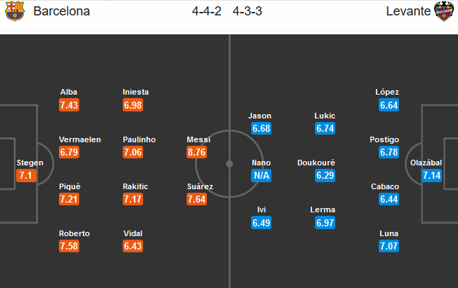Click Luna's 7.07 rating badge
458x288 pixels.
pos(387,247)
